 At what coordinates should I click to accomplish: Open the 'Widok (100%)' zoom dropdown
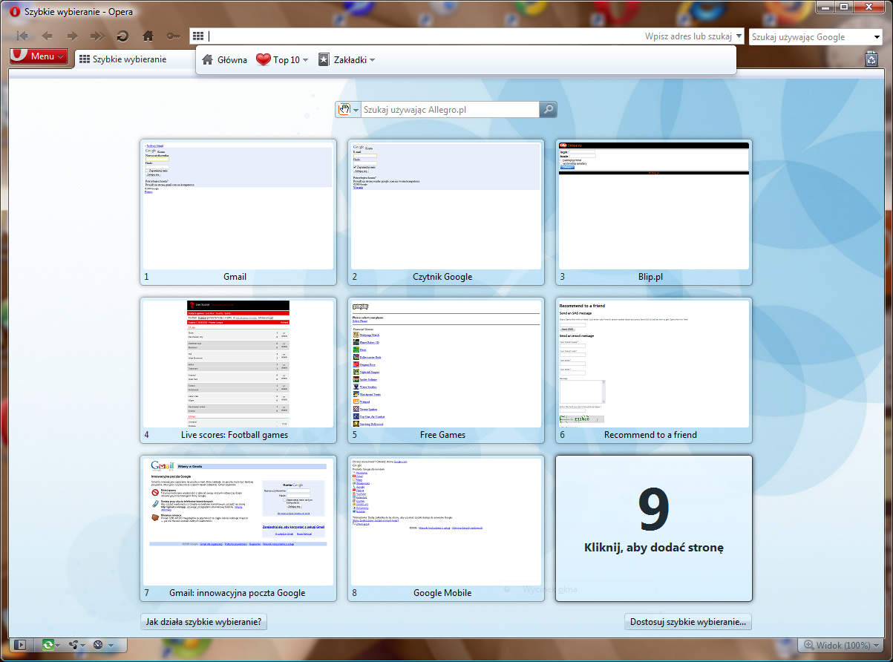point(841,645)
